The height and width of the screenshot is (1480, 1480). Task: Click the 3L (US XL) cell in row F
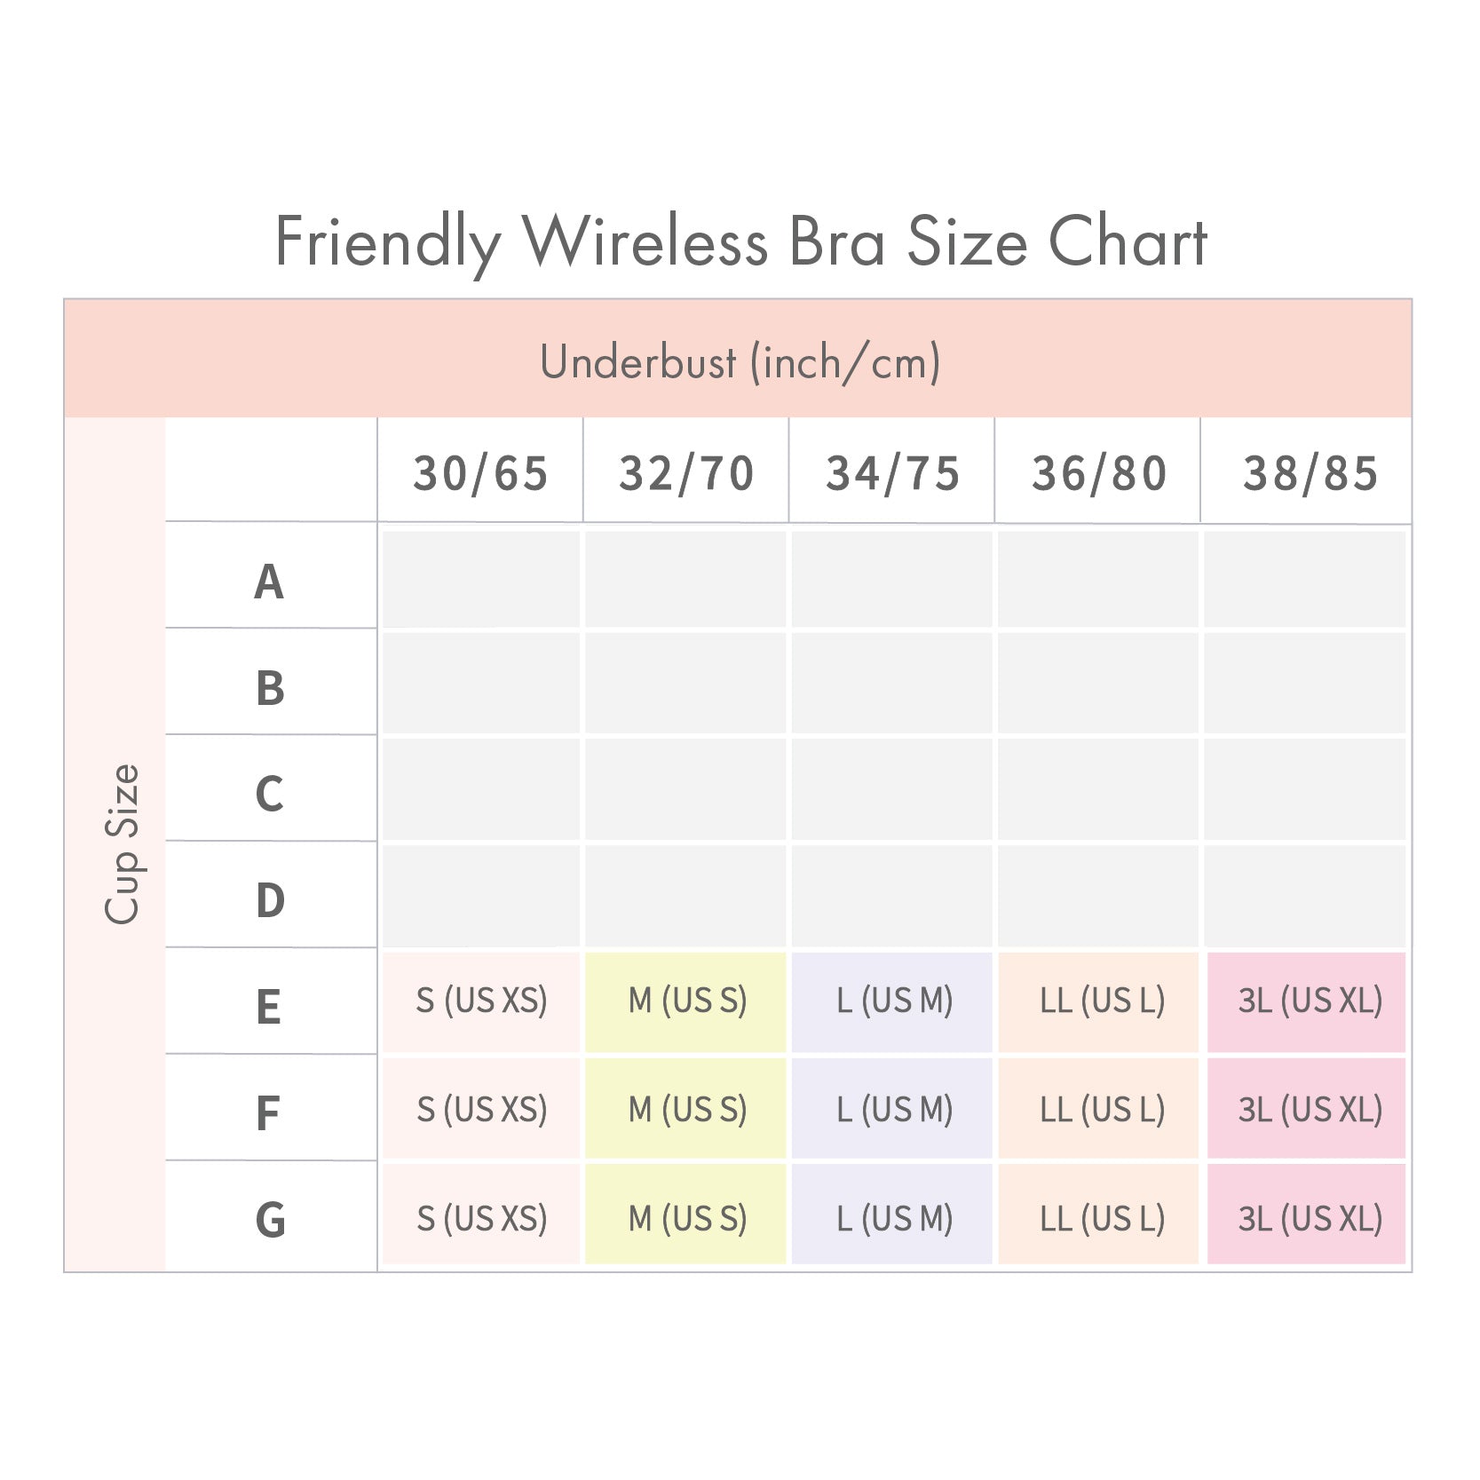[x=1309, y=1109]
